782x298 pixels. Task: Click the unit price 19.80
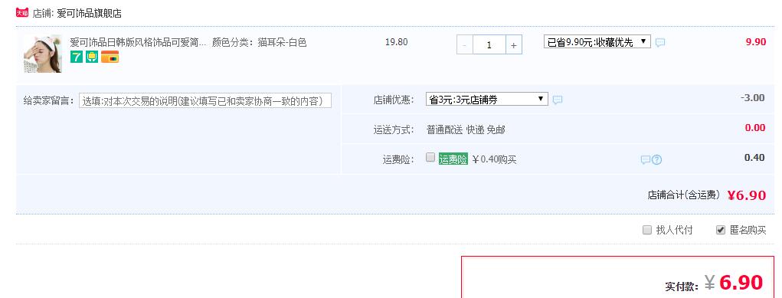397,42
